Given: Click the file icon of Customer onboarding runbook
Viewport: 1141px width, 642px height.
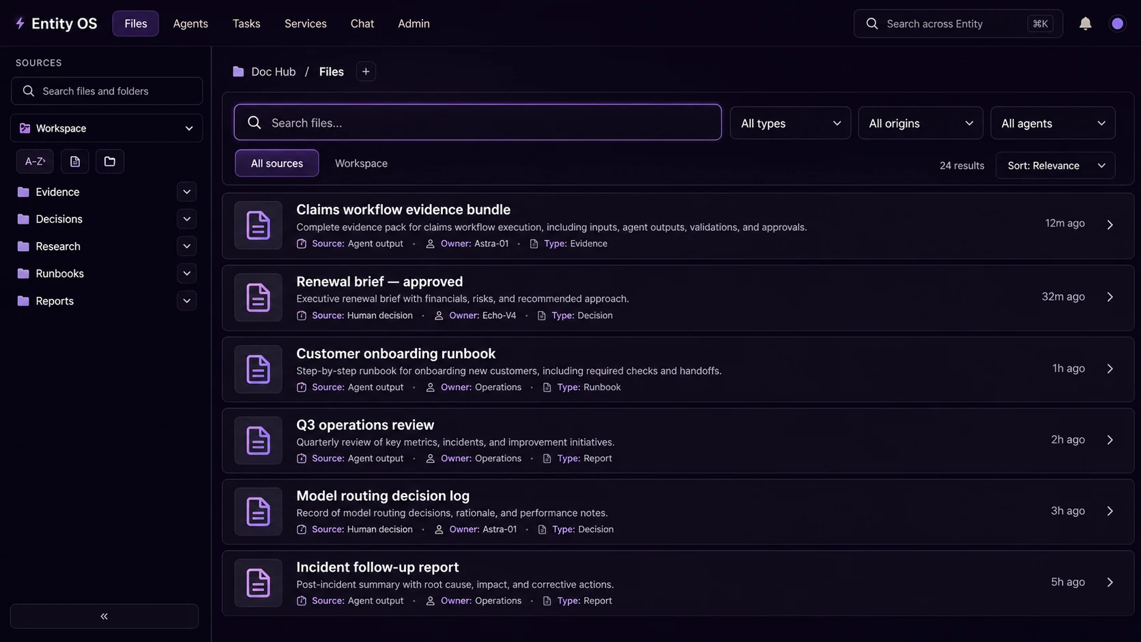Looking at the screenshot, I should point(258,369).
